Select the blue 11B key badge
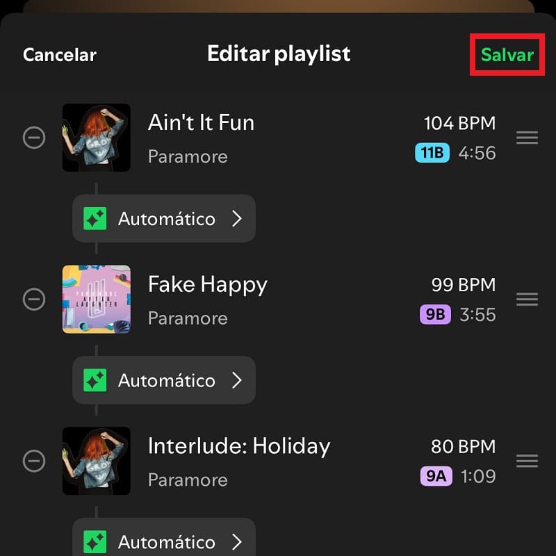Image resolution: width=556 pixels, height=556 pixels. (x=432, y=153)
